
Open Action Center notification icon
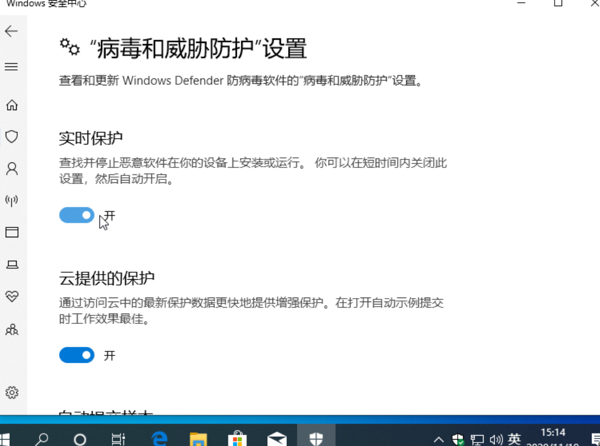point(595,440)
